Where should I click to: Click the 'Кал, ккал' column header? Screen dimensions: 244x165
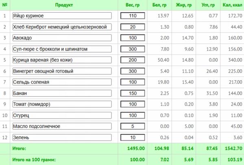point(232,5)
